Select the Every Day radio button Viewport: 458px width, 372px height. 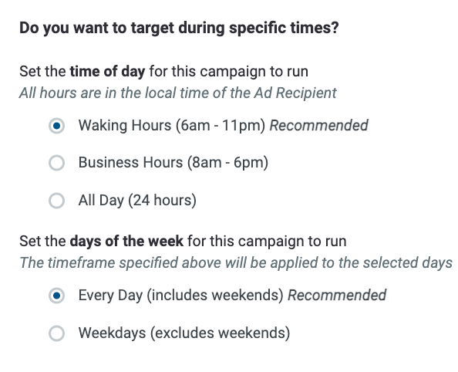pyautogui.click(x=56, y=296)
